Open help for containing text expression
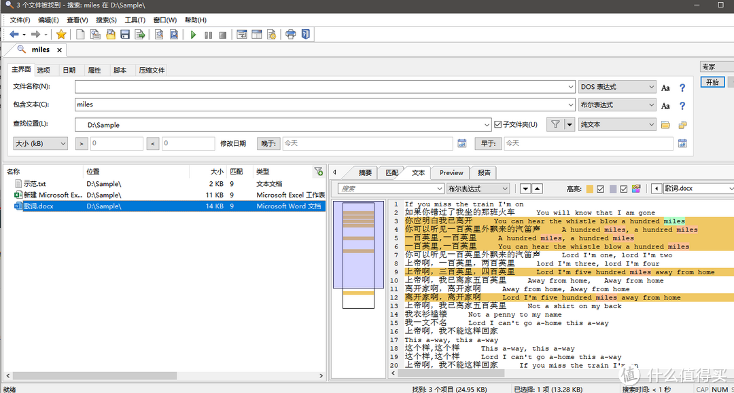Image resolution: width=734 pixels, height=393 pixels. coord(682,106)
